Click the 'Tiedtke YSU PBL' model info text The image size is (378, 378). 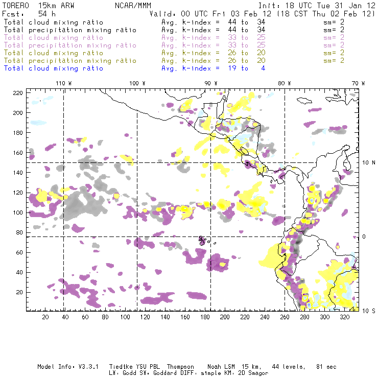(134, 367)
